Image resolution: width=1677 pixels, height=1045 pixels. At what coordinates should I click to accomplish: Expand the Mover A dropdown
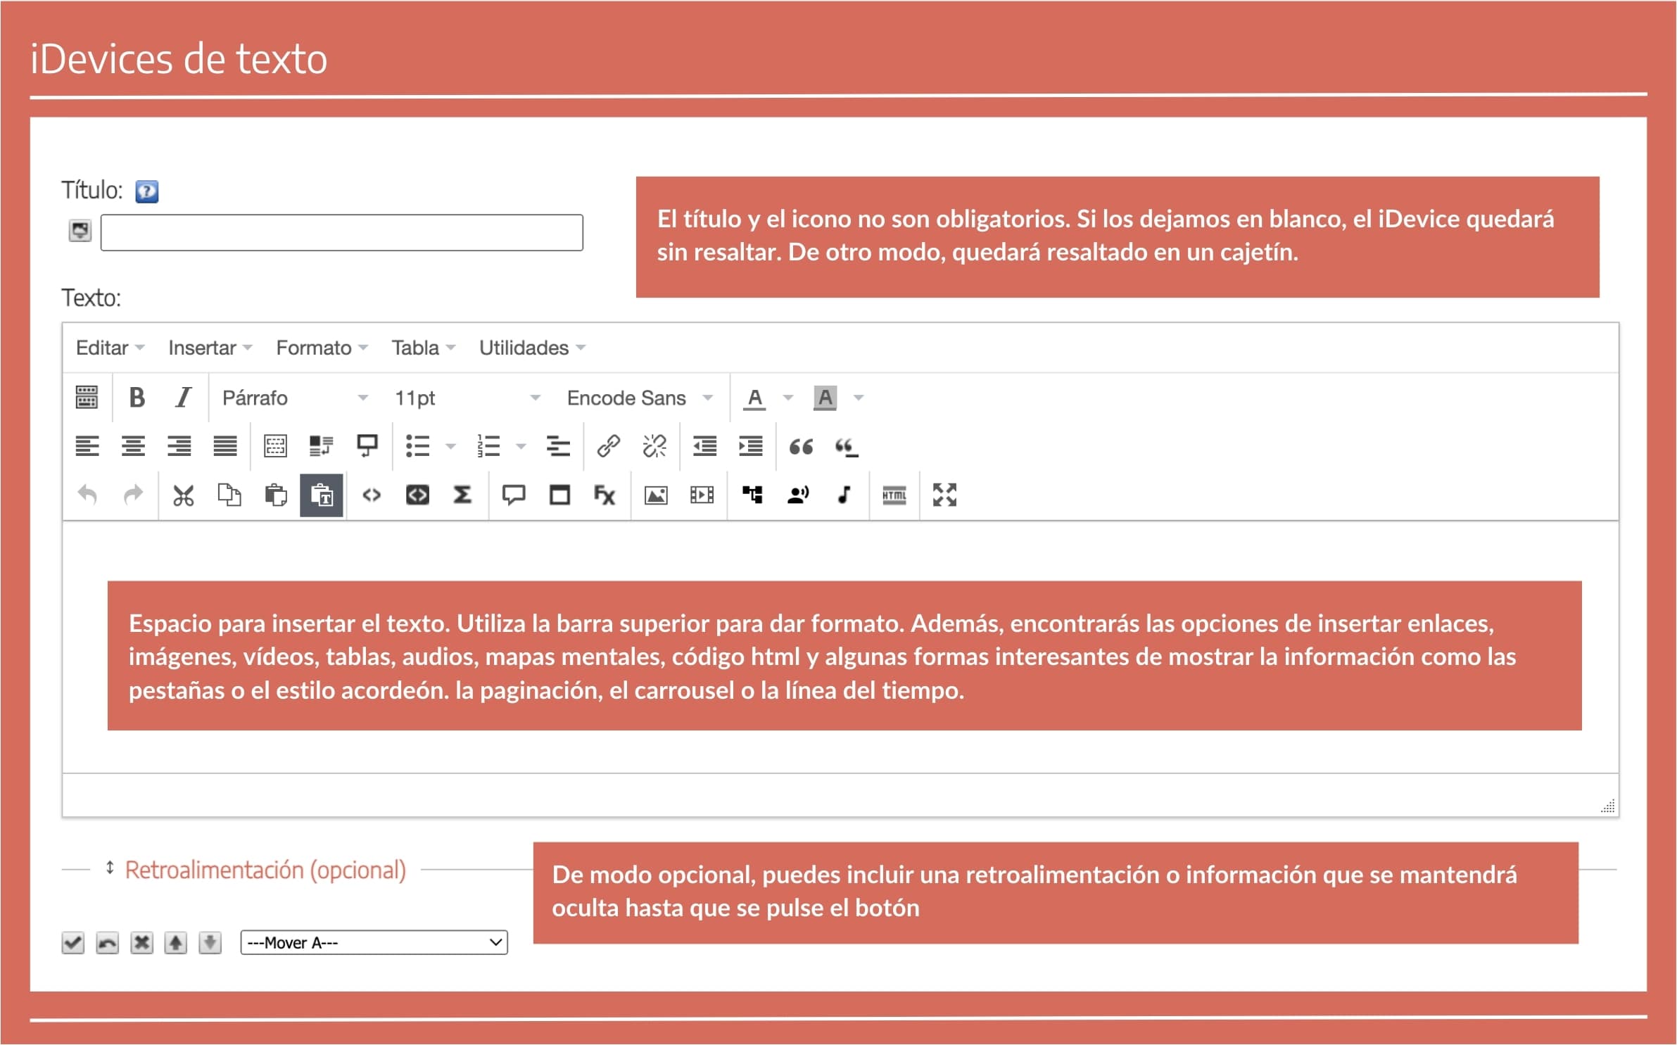pos(373,942)
